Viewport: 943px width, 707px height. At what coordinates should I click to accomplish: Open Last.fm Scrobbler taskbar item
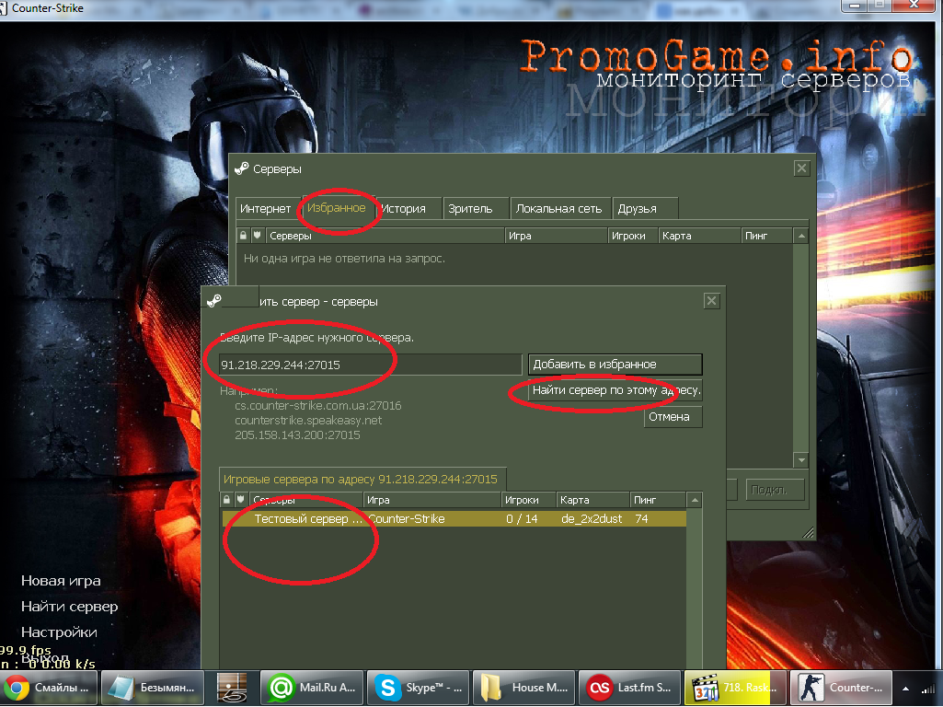(629, 687)
